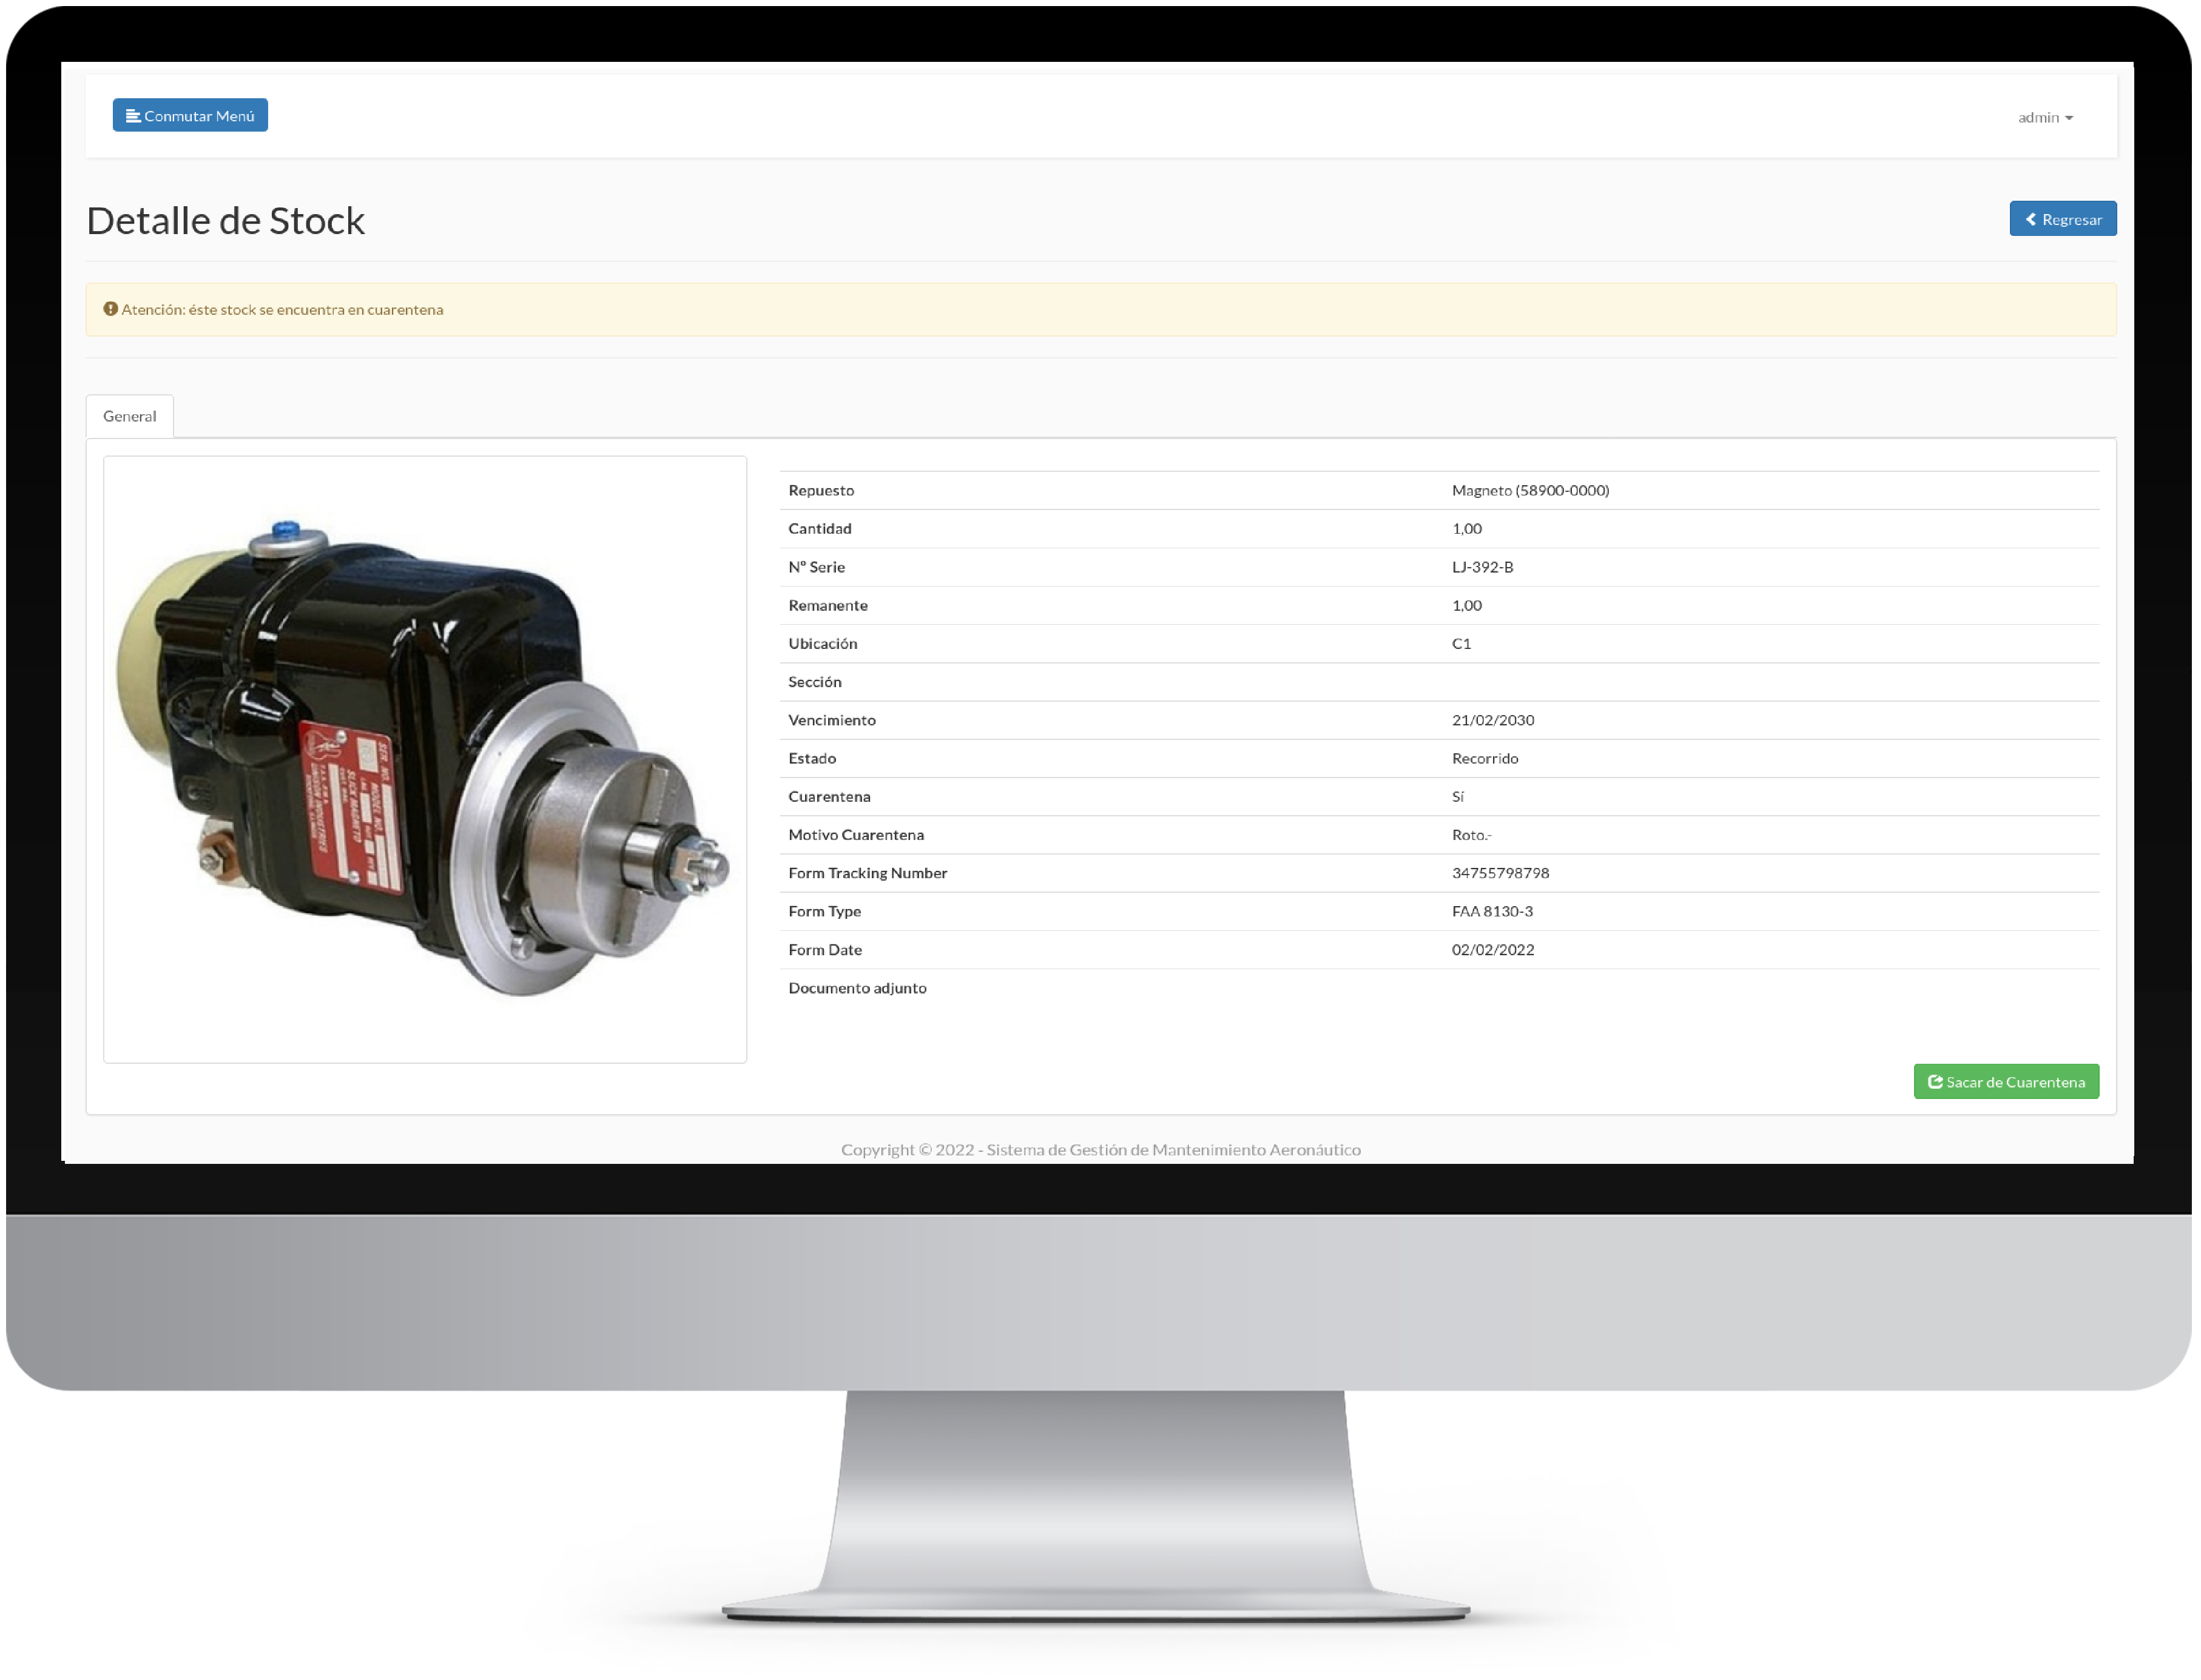
Task: Click the Detalle de Stock page heading
Action: pyautogui.click(x=226, y=221)
